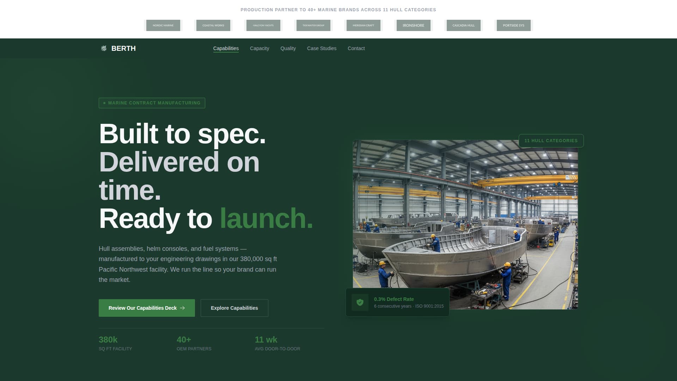Open the Case Studies page
Screen dimensions: 677x381
pos(321,48)
